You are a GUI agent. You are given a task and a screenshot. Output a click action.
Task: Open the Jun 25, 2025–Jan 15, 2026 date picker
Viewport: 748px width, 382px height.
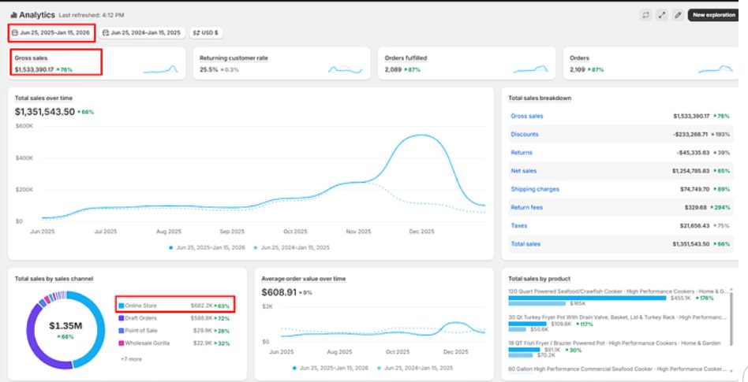[x=51, y=33]
